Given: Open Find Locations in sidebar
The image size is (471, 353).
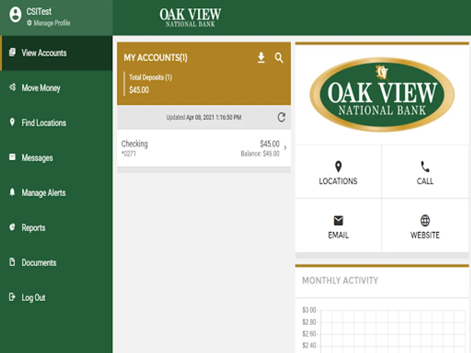Looking at the screenshot, I should pos(56,123).
